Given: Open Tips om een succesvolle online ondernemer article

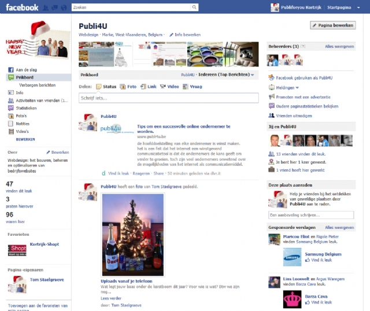Looking at the screenshot, I should (184, 129).
